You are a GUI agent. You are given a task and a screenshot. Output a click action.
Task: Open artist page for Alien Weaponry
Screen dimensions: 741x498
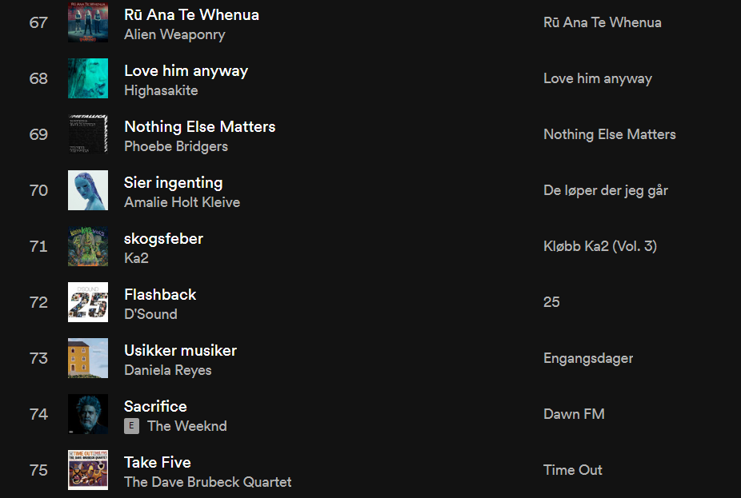[174, 34]
